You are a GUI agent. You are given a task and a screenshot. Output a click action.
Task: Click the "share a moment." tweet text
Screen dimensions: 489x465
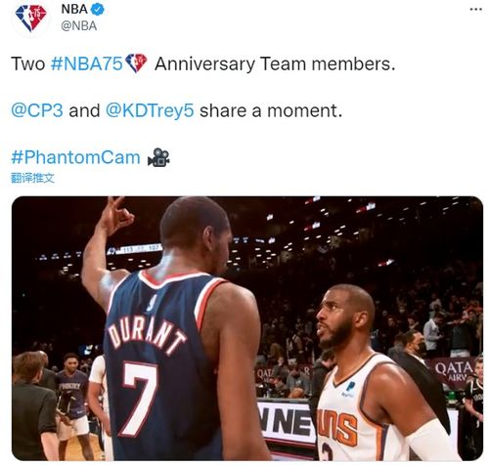point(271,110)
